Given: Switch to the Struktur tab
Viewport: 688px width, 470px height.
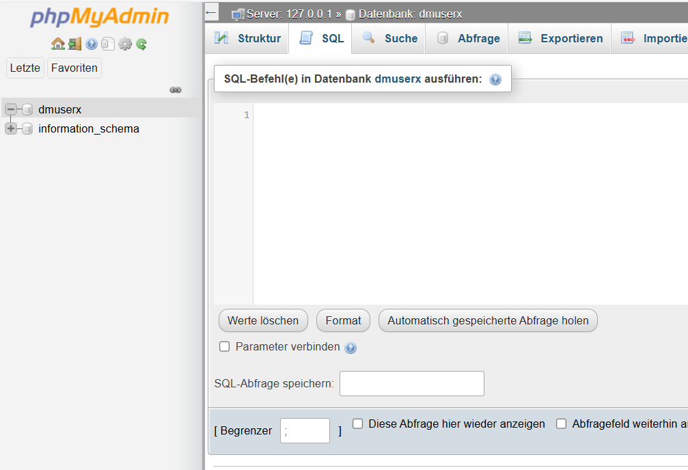Looking at the screenshot, I should (x=247, y=38).
